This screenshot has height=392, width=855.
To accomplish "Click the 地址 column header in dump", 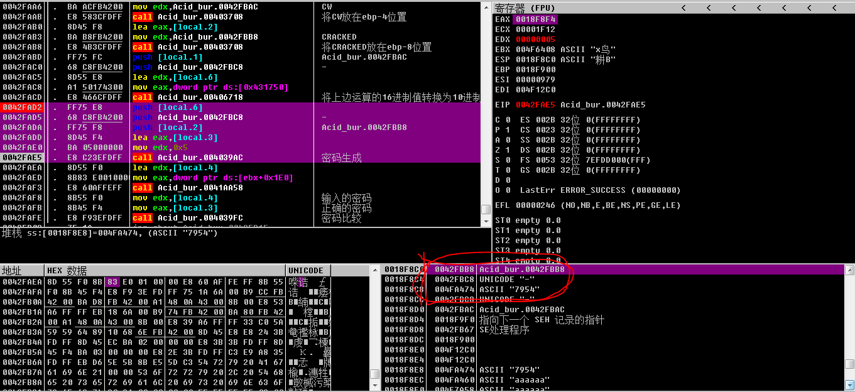I will (x=22, y=270).
